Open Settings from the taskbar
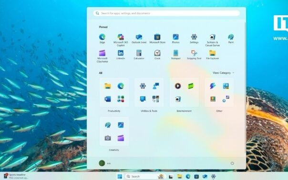This screenshot has height=180, width=288. pos(213,177)
